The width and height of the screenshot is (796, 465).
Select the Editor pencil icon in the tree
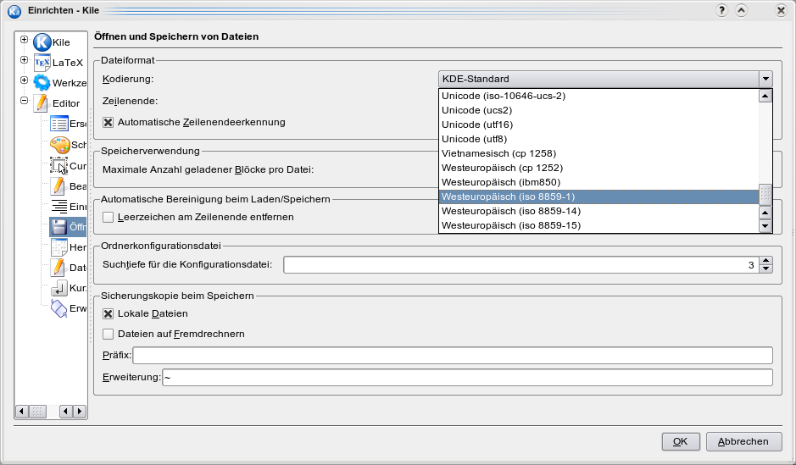[x=42, y=103]
